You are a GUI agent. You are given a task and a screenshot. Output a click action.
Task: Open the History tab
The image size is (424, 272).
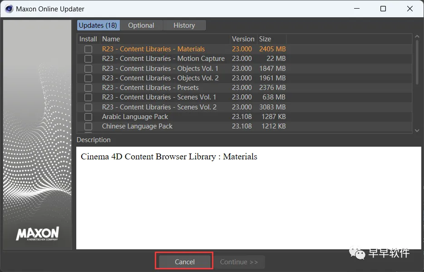184,25
